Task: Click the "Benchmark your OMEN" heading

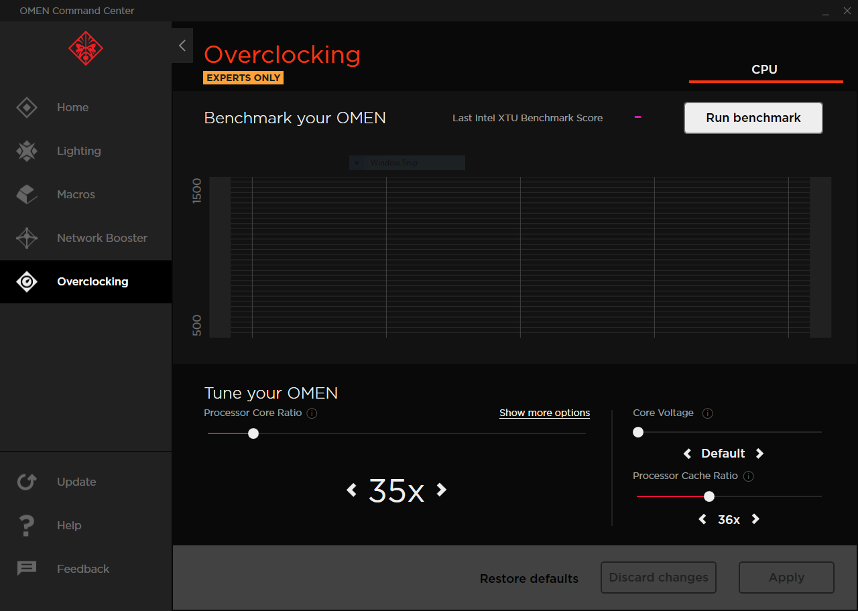Action: (295, 118)
